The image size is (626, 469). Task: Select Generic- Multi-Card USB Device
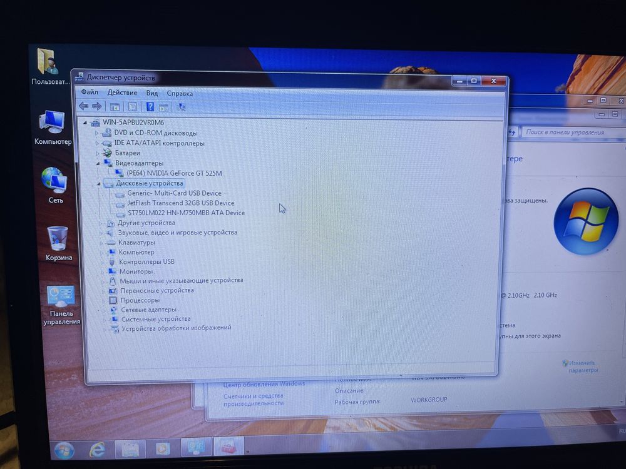pyautogui.click(x=174, y=193)
